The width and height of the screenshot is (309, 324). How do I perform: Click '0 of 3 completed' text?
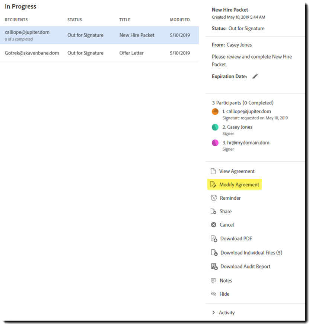coord(19,39)
